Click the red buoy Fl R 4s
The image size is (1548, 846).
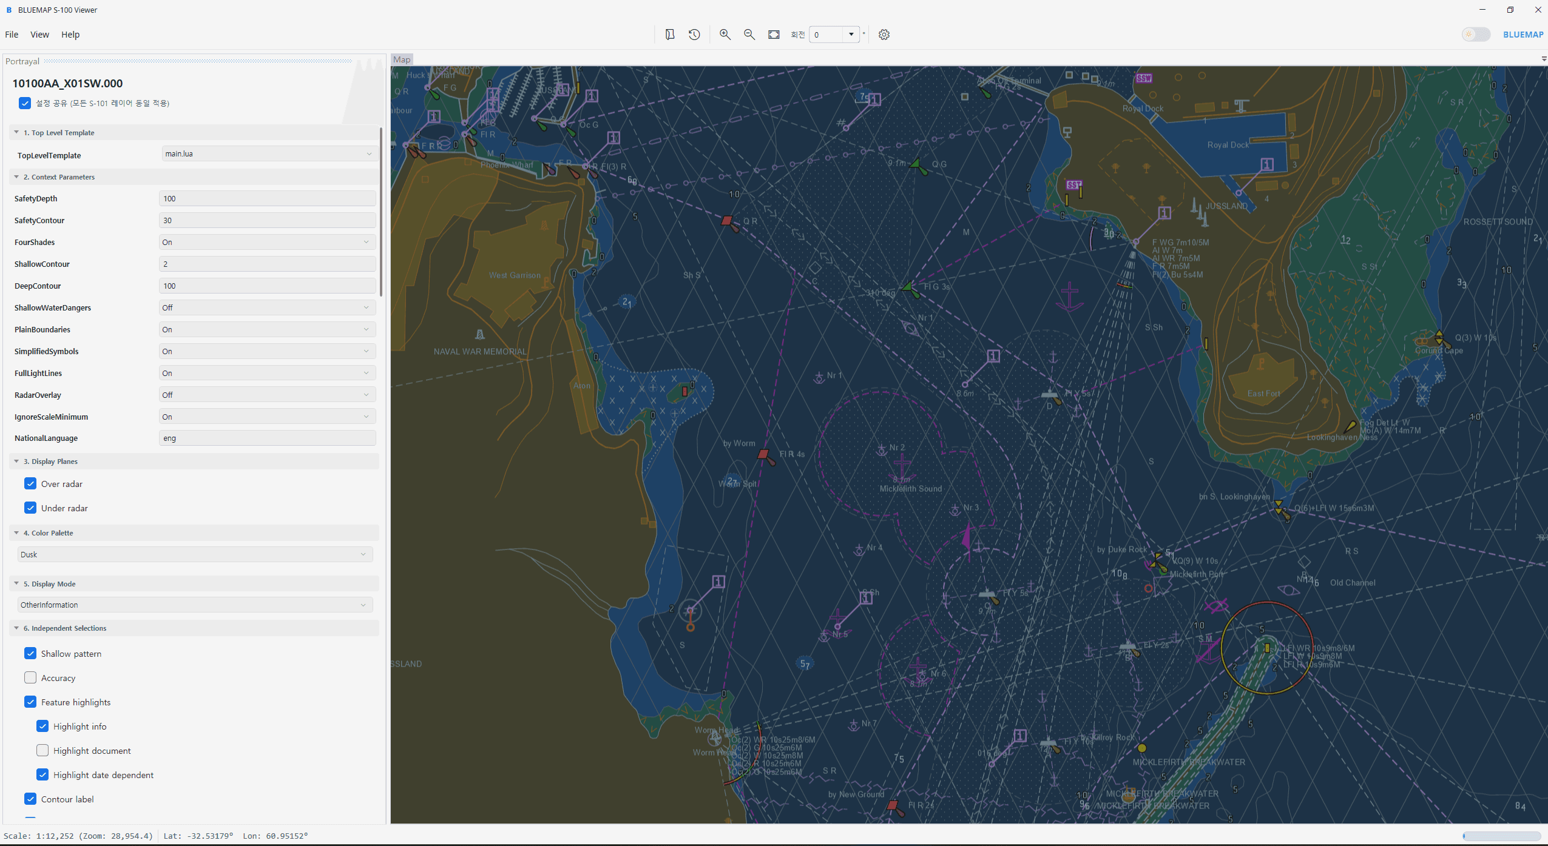[764, 454]
